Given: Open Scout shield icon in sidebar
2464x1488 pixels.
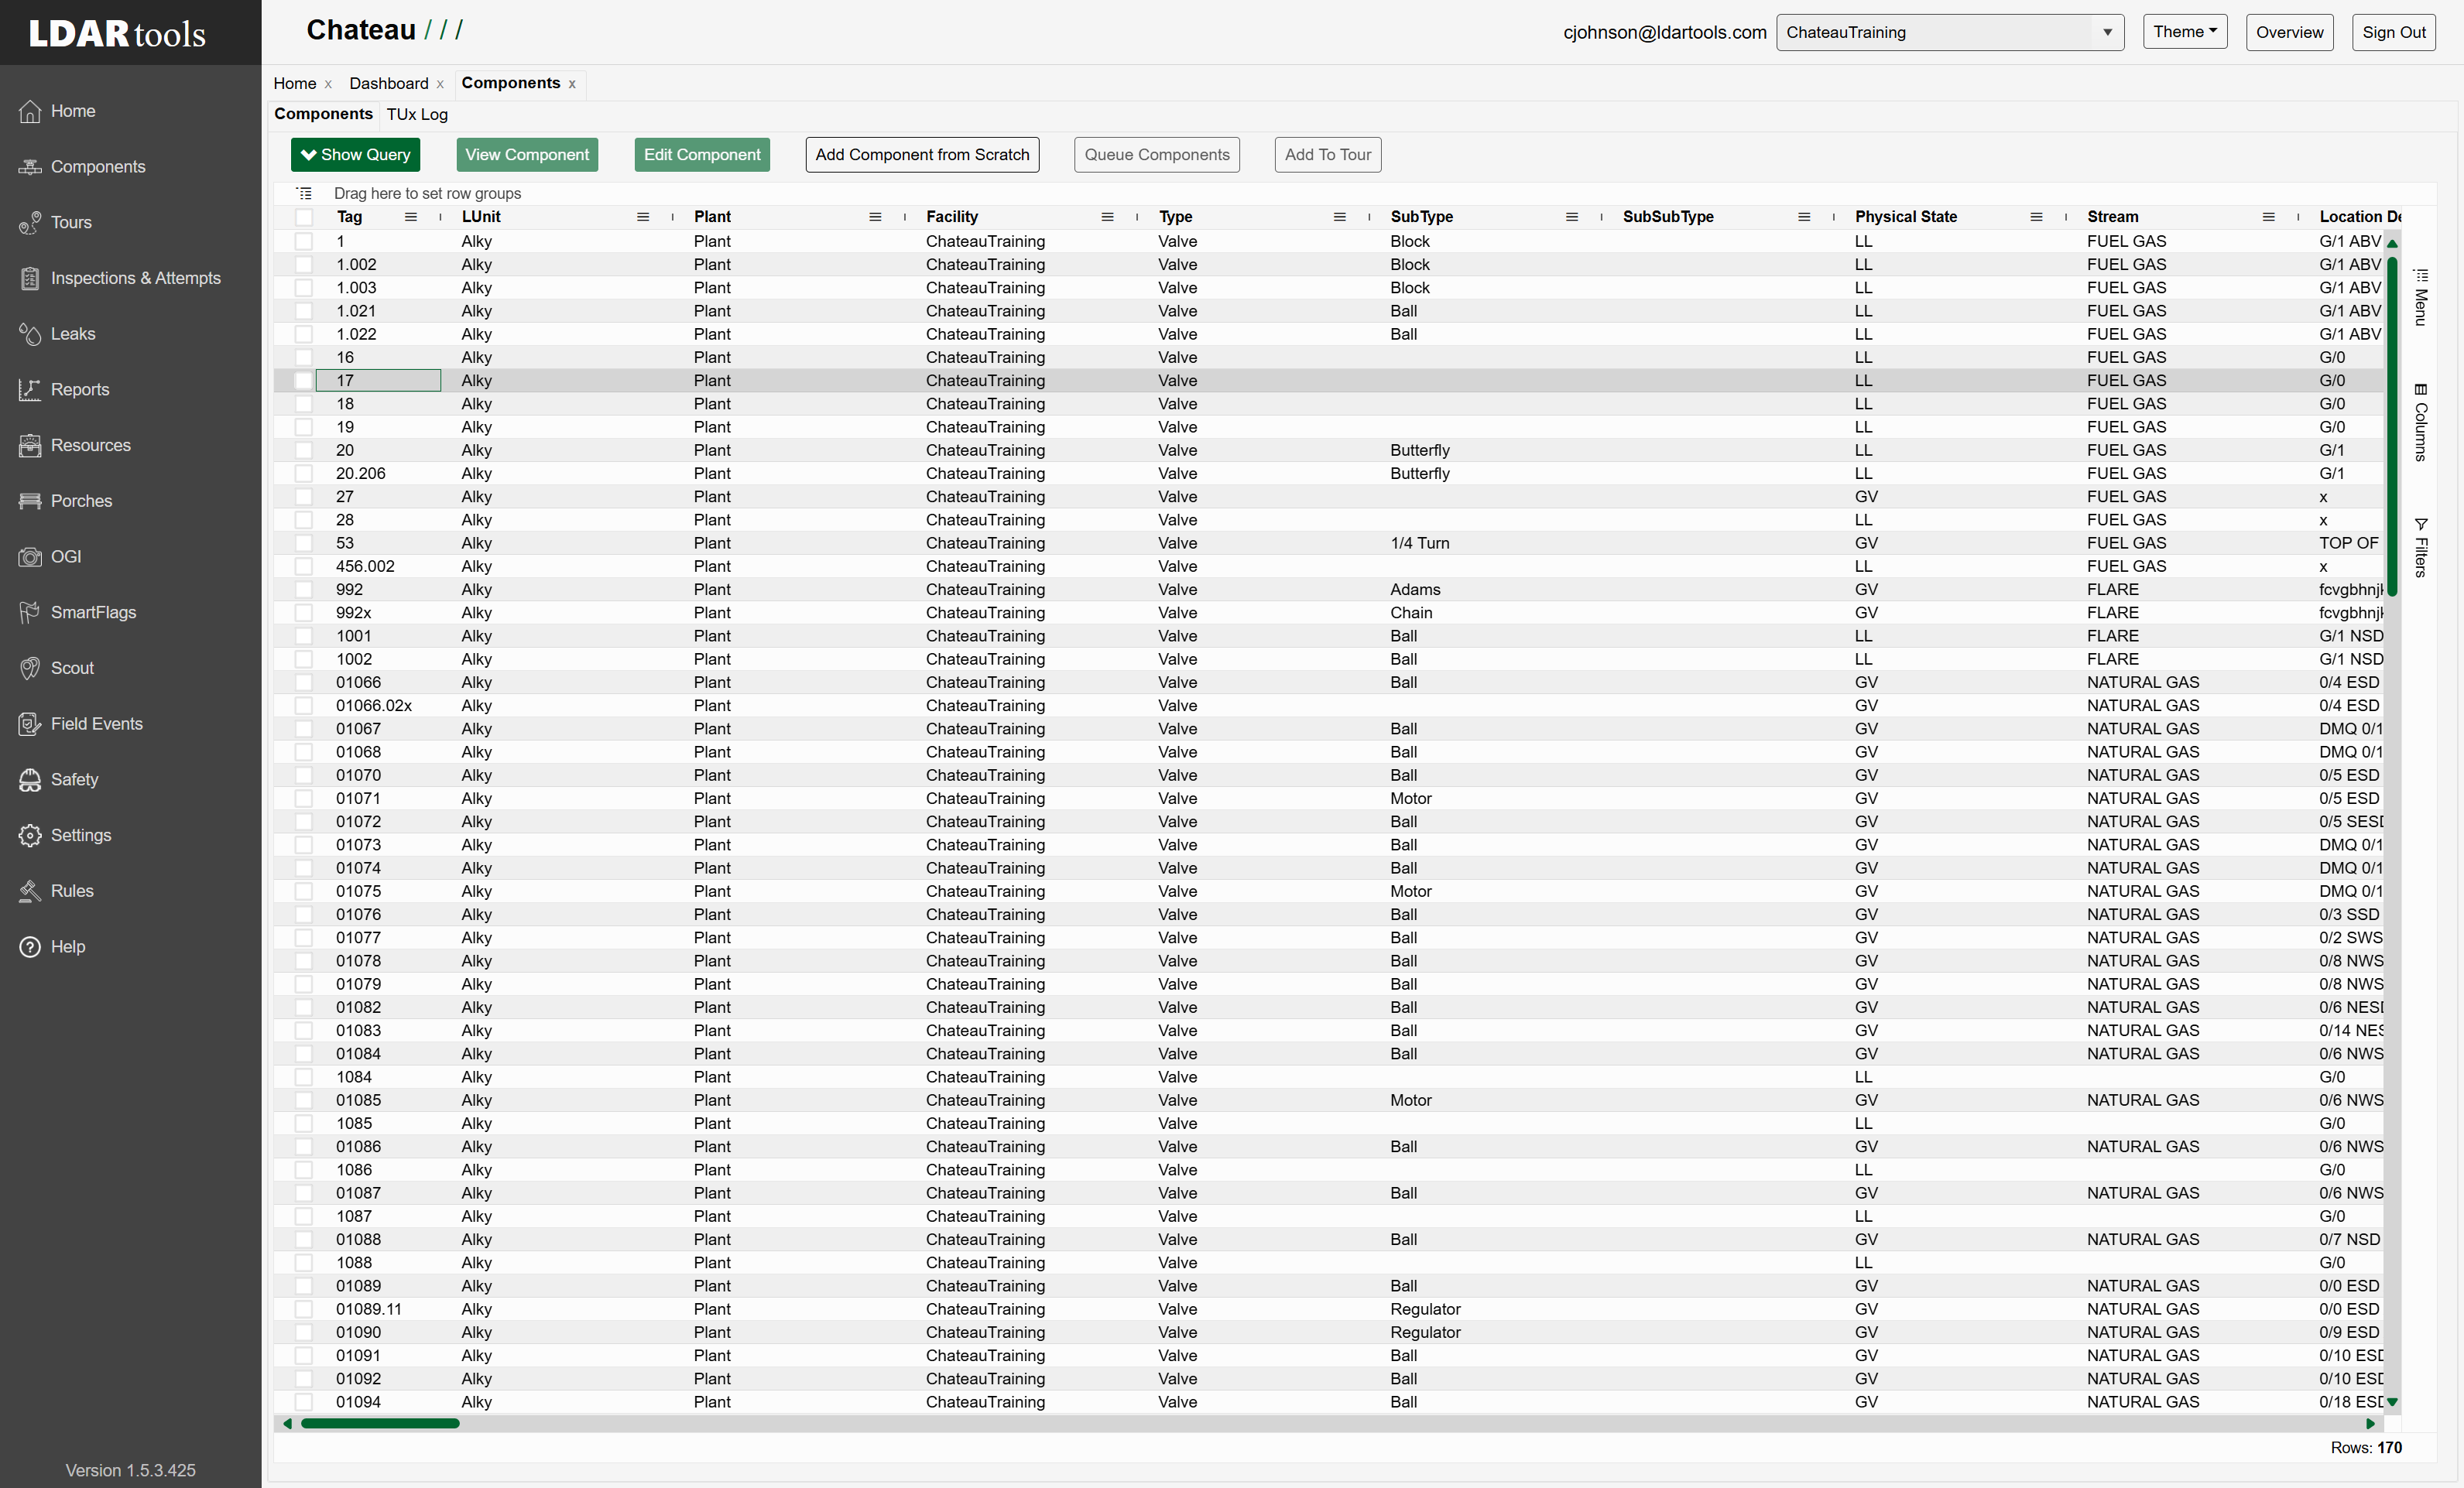Looking at the screenshot, I should (30, 669).
